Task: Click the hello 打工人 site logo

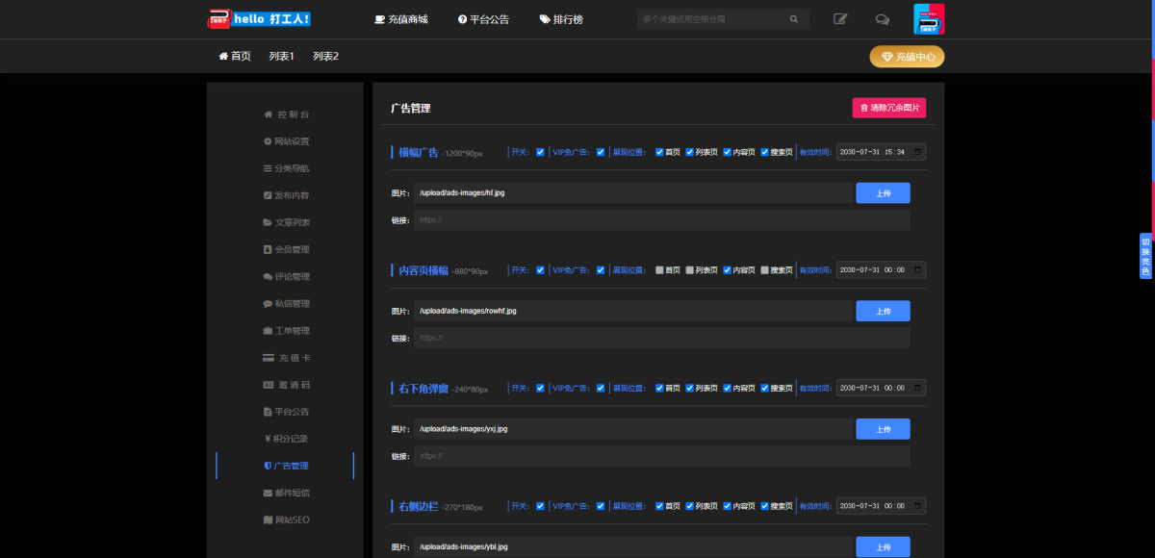Action: tap(260, 19)
